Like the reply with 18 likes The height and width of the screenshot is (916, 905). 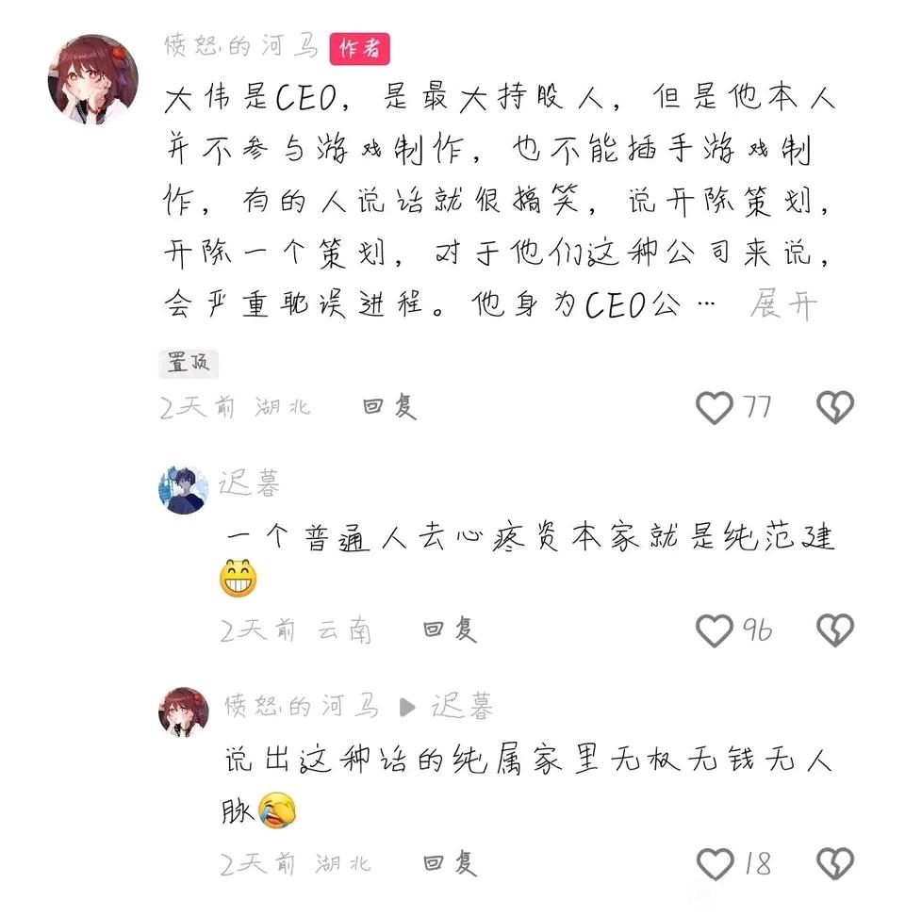(x=715, y=863)
